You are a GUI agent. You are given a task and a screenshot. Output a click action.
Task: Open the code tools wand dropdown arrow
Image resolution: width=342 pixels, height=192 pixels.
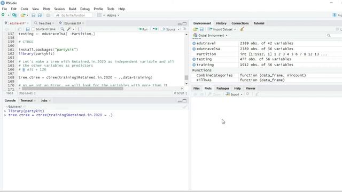click(x=74, y=29)
